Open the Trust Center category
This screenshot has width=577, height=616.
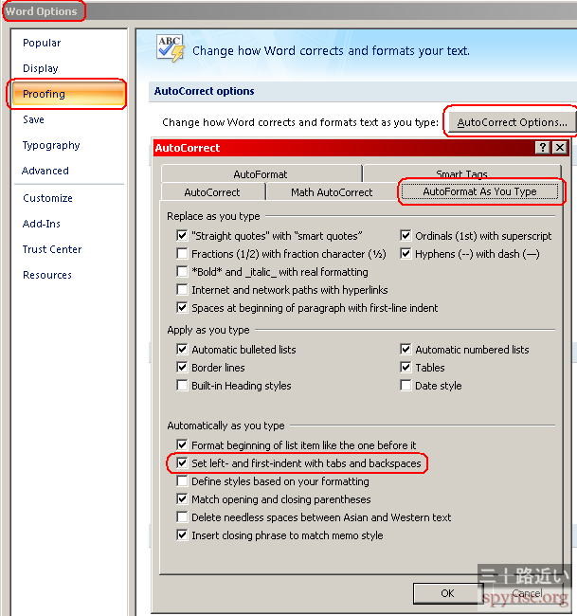[x=52, y=249]
